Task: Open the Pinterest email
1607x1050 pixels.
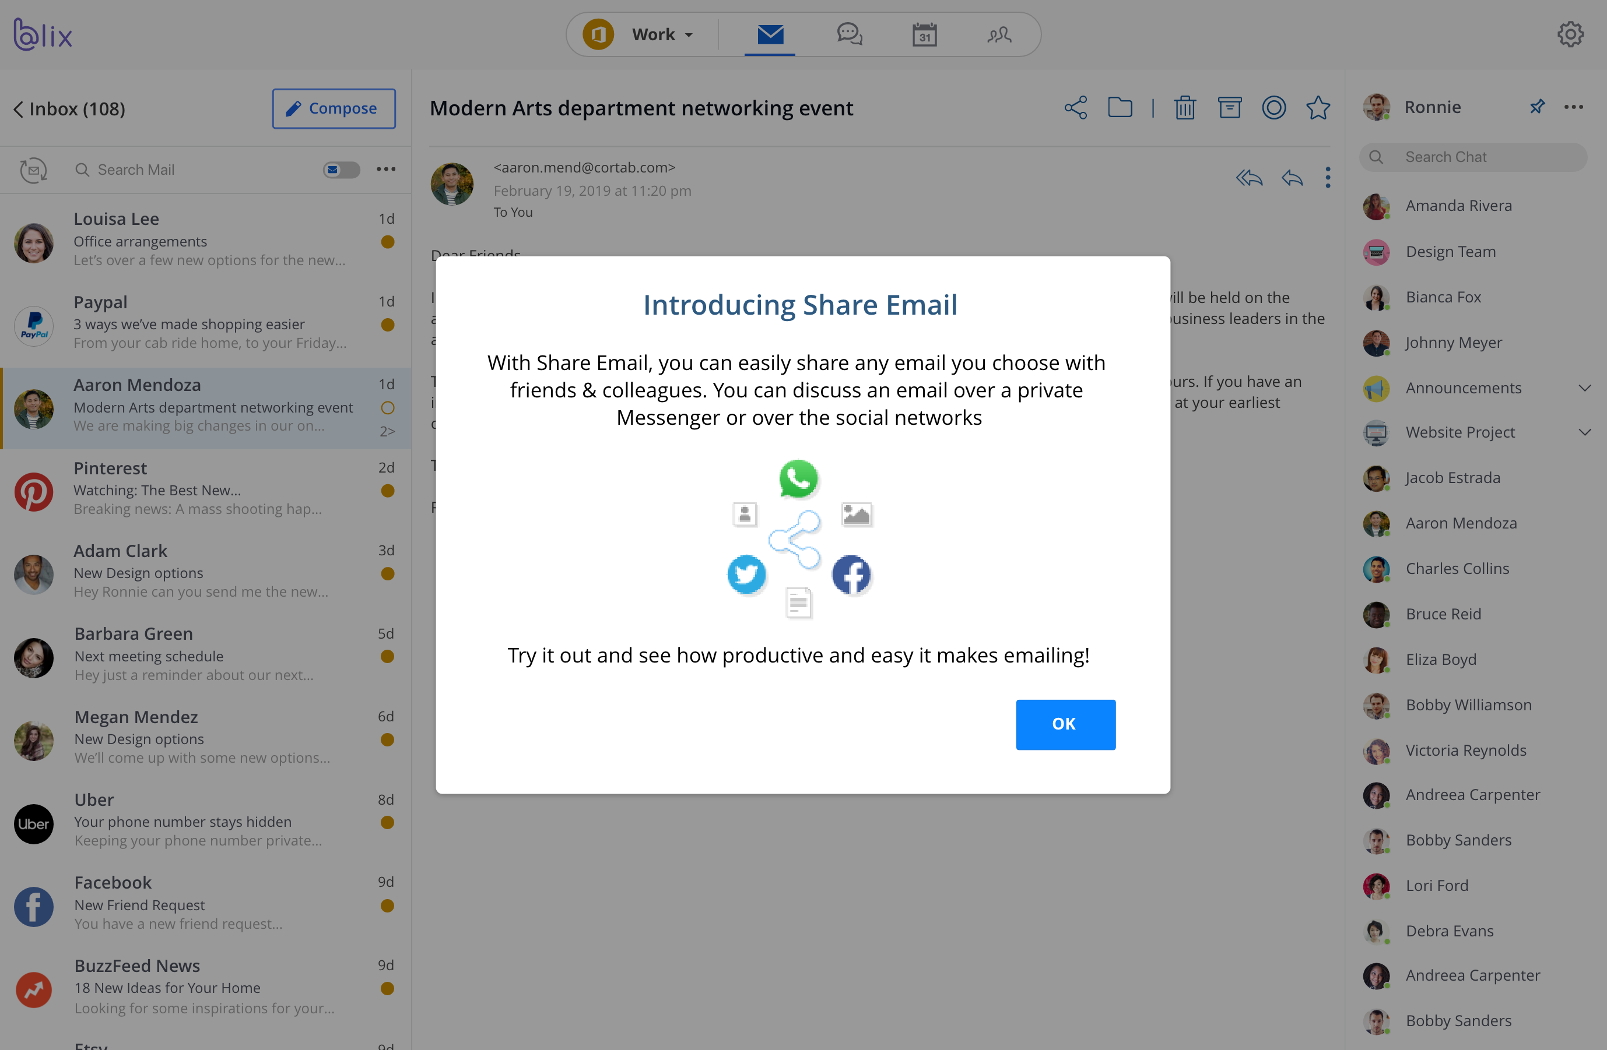Action: pyautogui.click(x=206, y=491)
